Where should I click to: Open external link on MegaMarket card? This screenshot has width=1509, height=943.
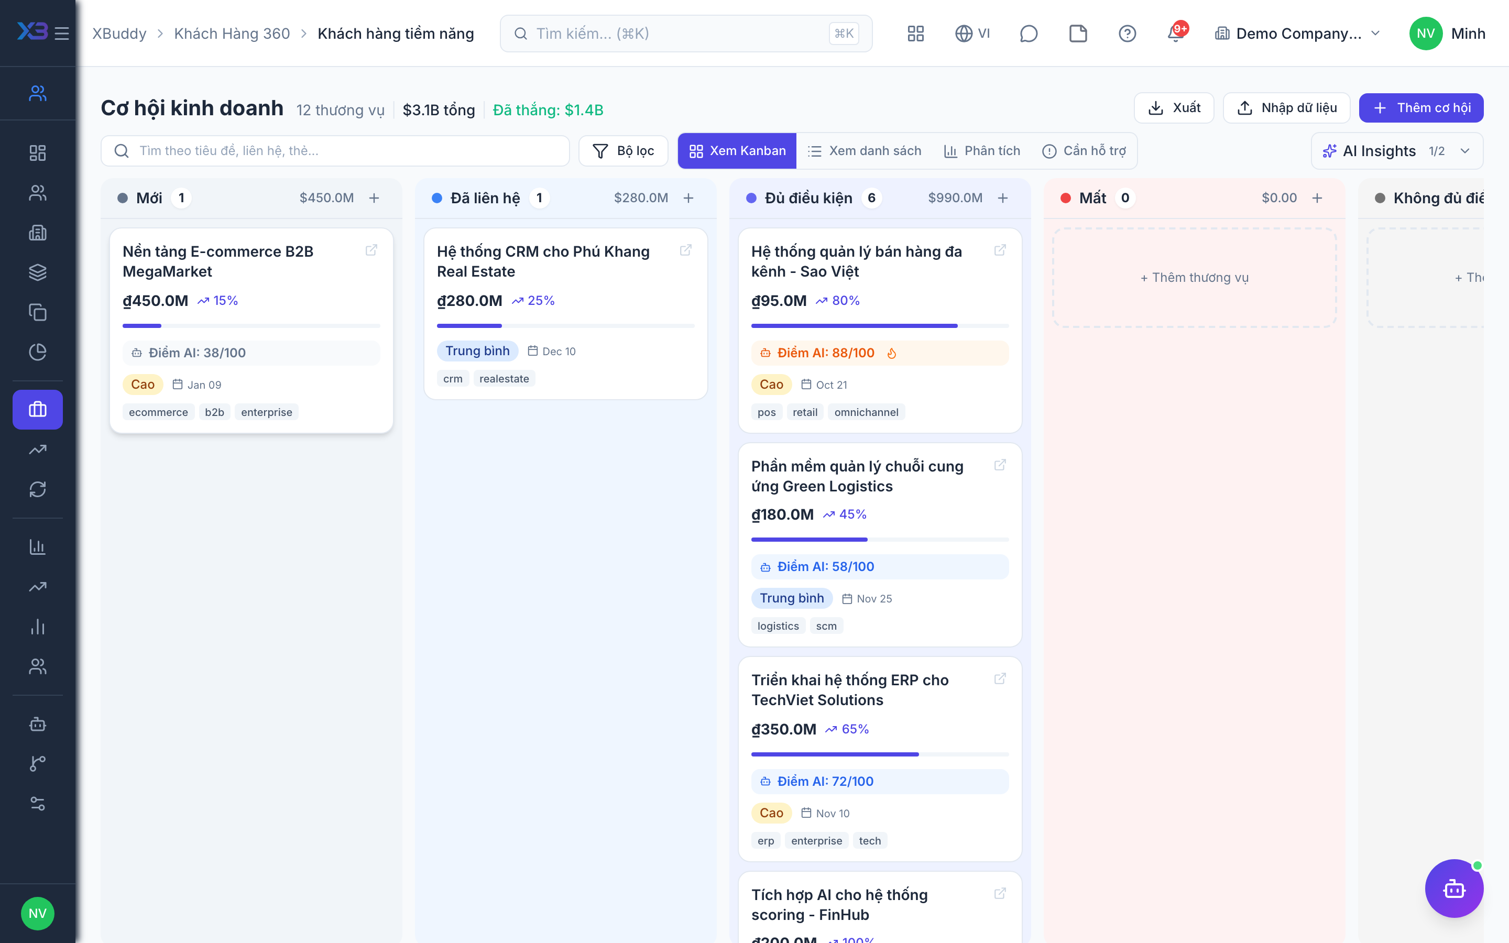coord(371,250)
